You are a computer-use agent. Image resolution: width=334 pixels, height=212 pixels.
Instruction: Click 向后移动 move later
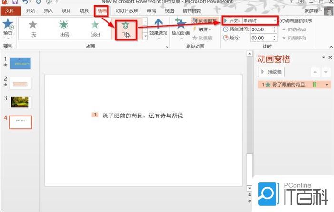coord(295,38)
